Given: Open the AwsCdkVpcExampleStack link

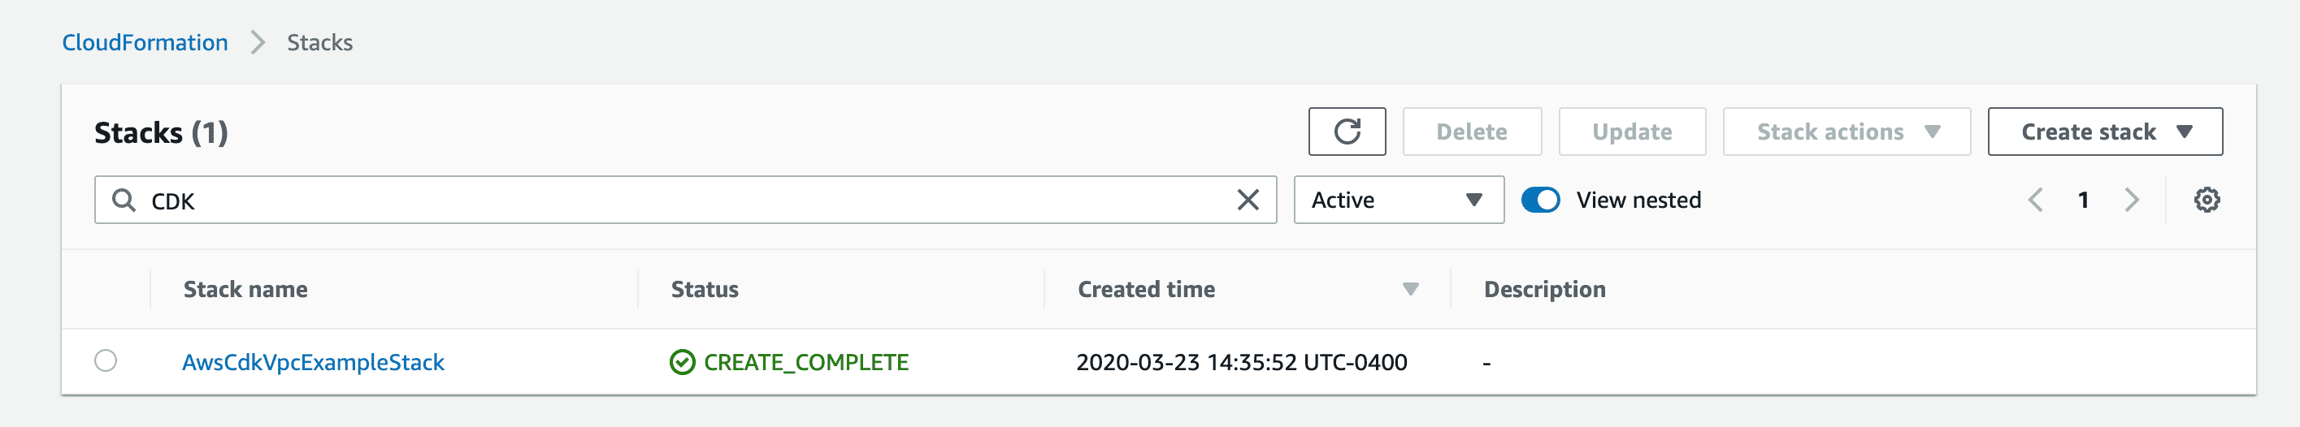Looking at the screenshot, I should pos(313,362).
